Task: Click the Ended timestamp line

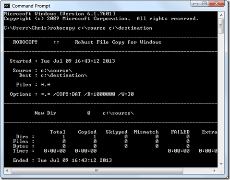Action: [62, 160]
